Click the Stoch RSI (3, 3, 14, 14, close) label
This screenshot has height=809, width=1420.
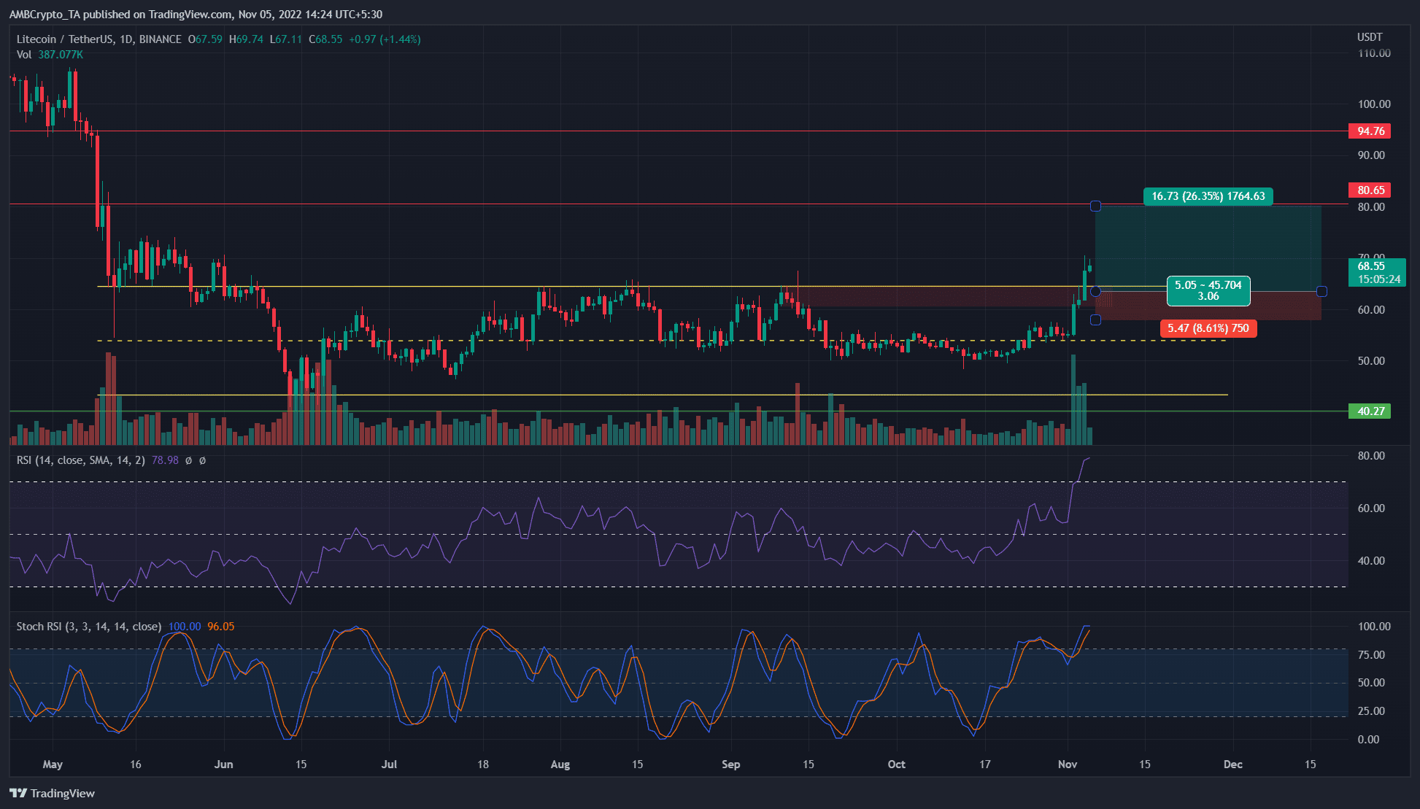pos(88,627)
